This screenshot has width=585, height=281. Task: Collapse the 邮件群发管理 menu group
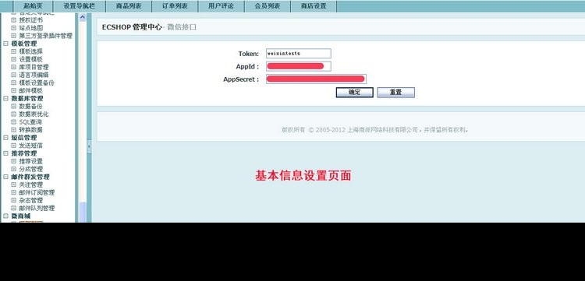pyautogui.click(x=5, y=177)
